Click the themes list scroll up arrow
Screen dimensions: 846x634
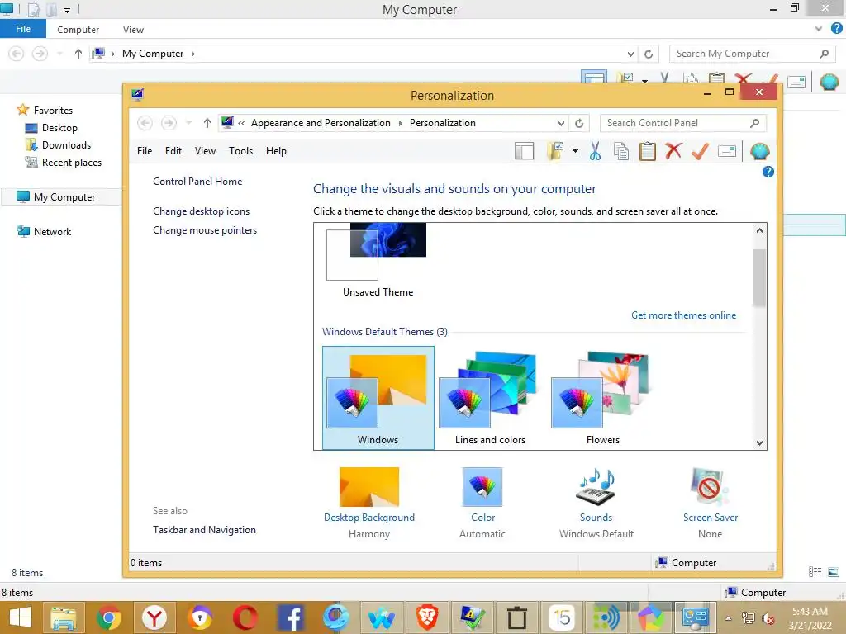(759, 231)
